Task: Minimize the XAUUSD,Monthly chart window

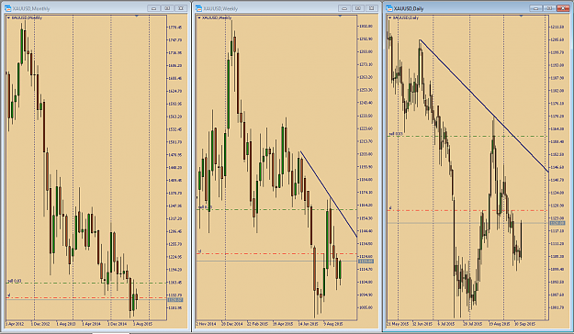Action: [x=153, y=8]
